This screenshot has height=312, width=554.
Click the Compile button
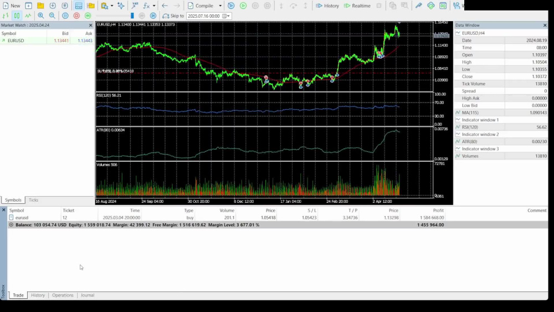201,6
